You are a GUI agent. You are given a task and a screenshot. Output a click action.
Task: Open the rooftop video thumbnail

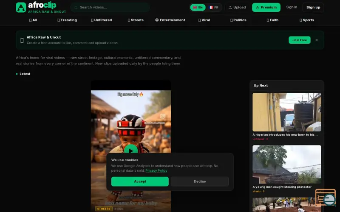(x=286, y=165)
